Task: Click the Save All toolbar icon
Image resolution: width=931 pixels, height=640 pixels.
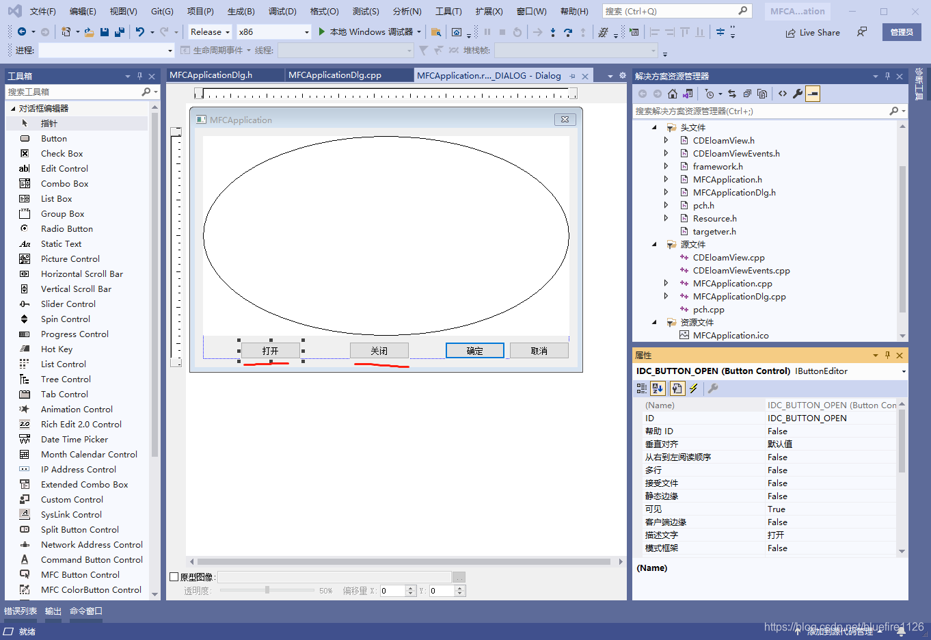Action: tap(120, 32)
